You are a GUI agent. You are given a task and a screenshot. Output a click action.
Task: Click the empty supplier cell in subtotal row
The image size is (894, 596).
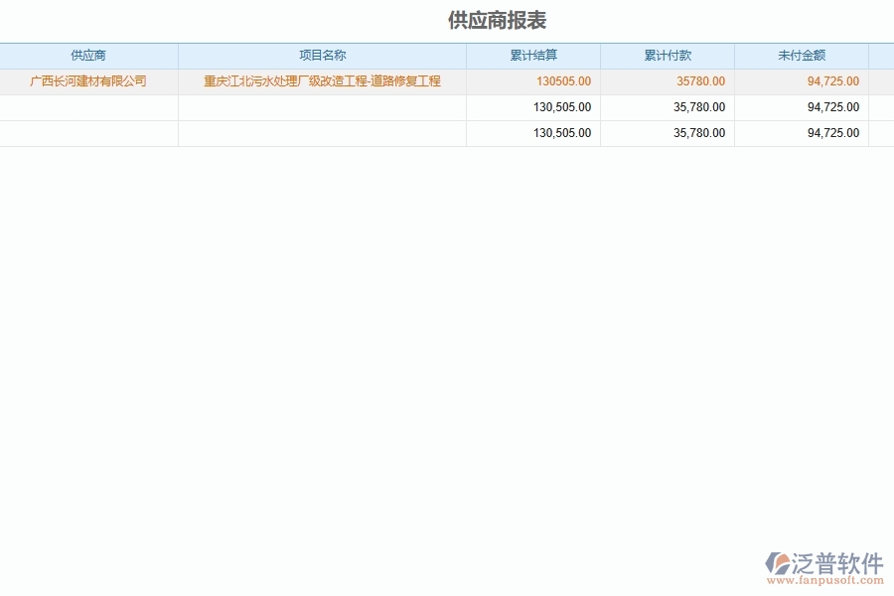point(88,107)
